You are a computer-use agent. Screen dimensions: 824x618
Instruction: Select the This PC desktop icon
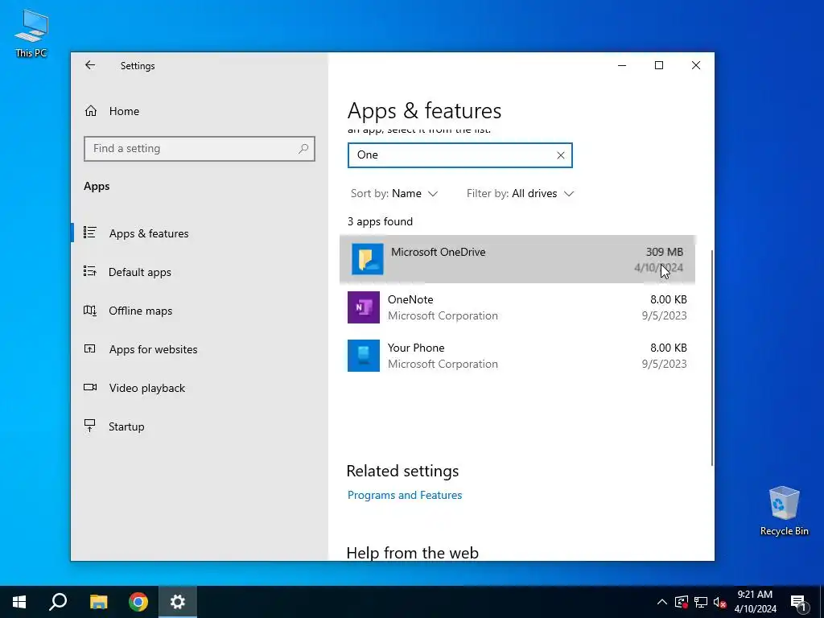click(31, 33)
